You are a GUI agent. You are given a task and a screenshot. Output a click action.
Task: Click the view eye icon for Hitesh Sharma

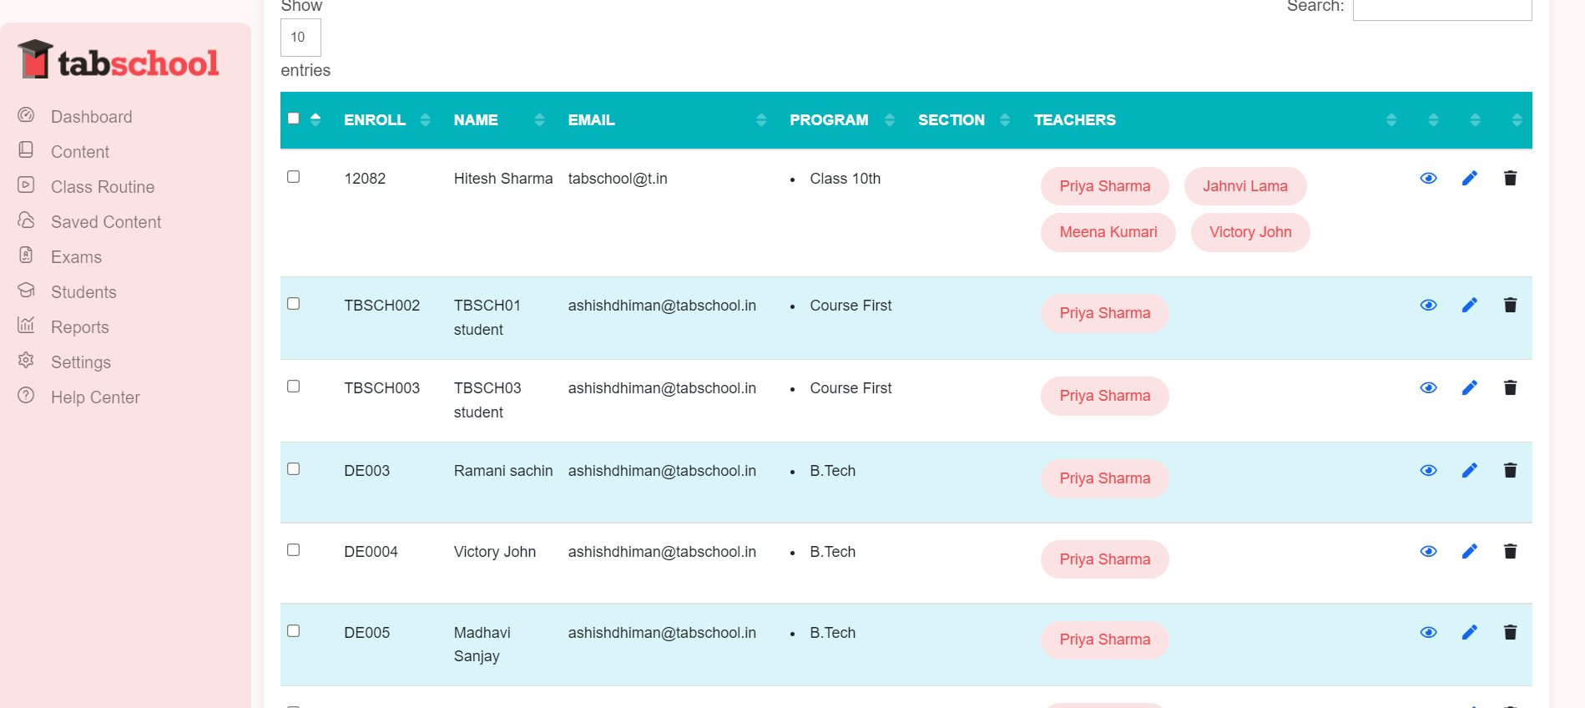click(1428, 178)
